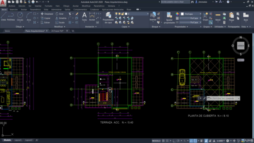Expand the Modificar panel dropdown

click(60, 27)
